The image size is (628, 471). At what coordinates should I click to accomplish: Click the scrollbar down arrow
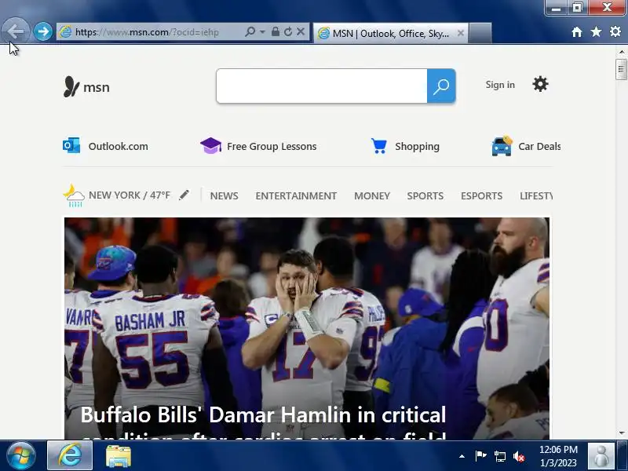(x=622, y=433)
